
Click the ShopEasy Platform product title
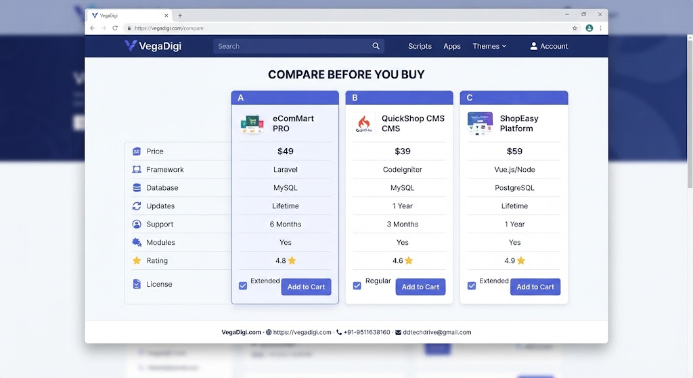(x=519, y=123)
